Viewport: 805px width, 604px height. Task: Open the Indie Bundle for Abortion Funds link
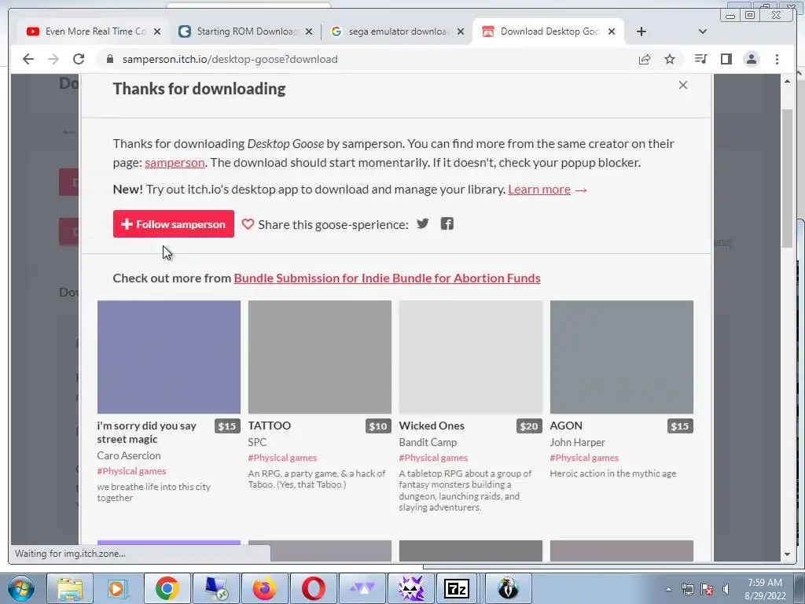point(387,278)
